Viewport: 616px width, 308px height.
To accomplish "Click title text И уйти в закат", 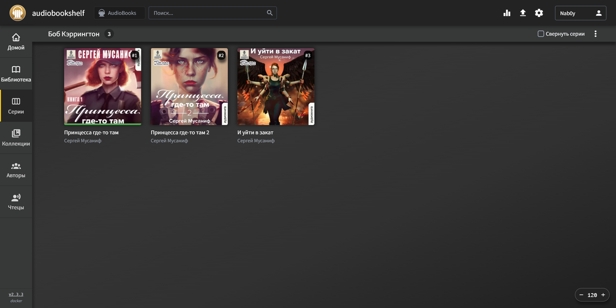I will [x=255, y=132].
